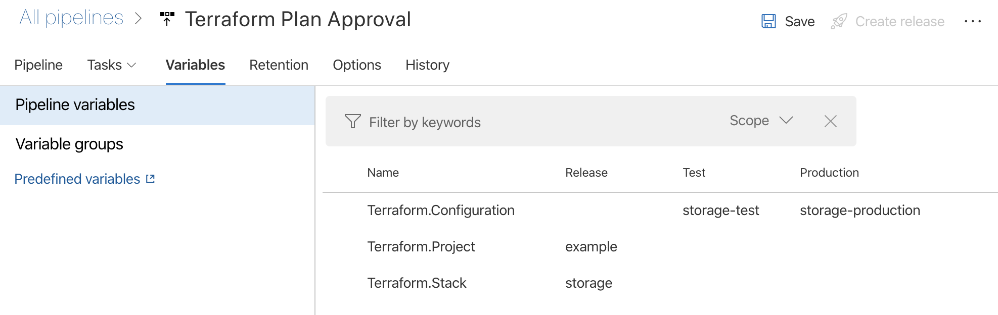Click the Save floppy disk icon
The width and height of the screenshot is (998, 315).
[768, 21]
